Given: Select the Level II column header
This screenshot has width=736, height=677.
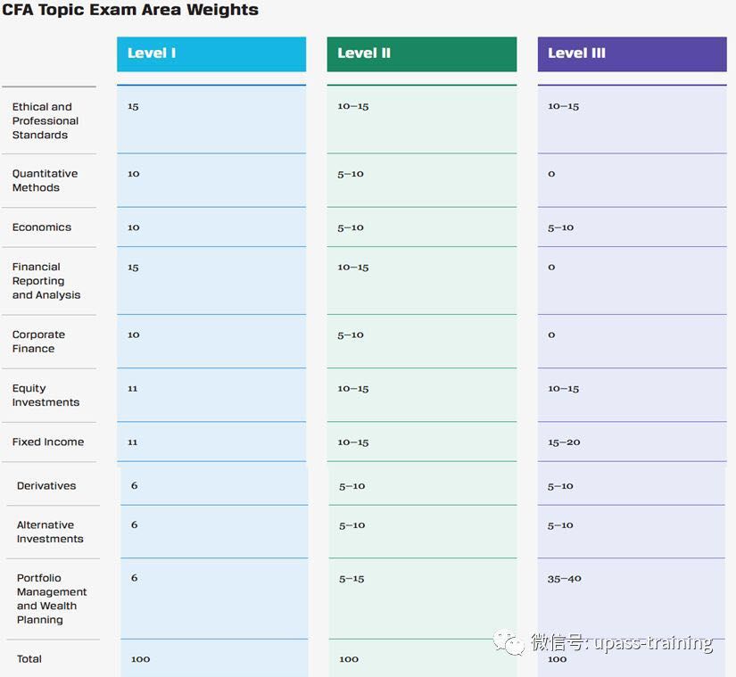Looking at the screenshot, I should click(x=421, y=54).
